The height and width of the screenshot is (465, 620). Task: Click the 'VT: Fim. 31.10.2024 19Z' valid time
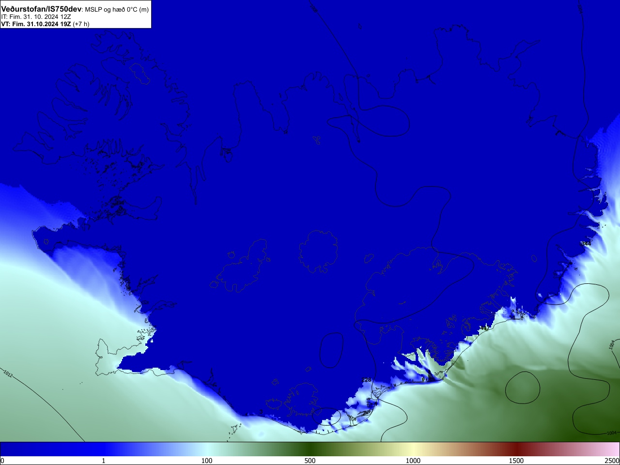[x=36, y=24]
